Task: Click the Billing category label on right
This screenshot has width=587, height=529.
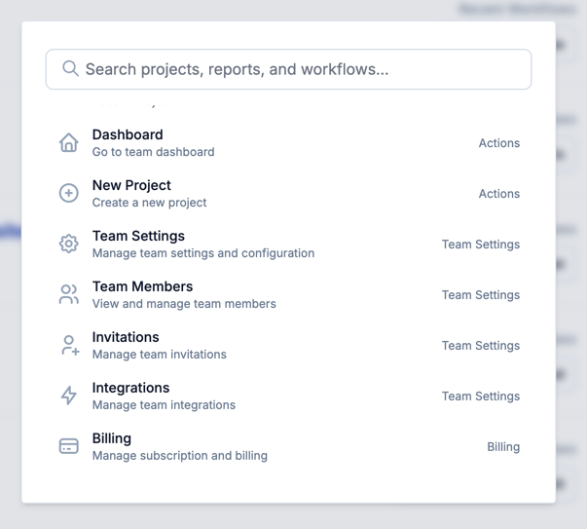Action: click(x=503, y=447)
